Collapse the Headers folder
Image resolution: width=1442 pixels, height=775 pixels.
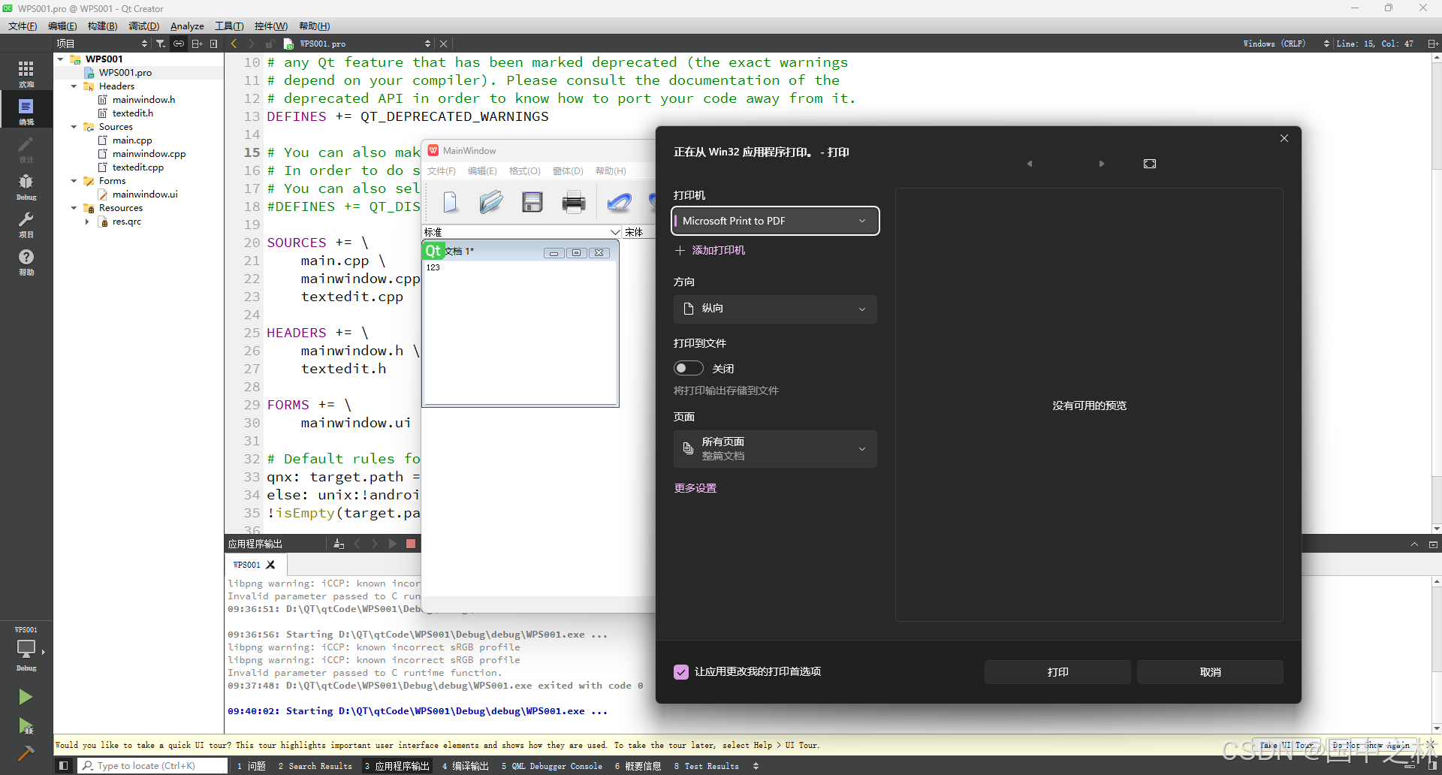(74, 86)
